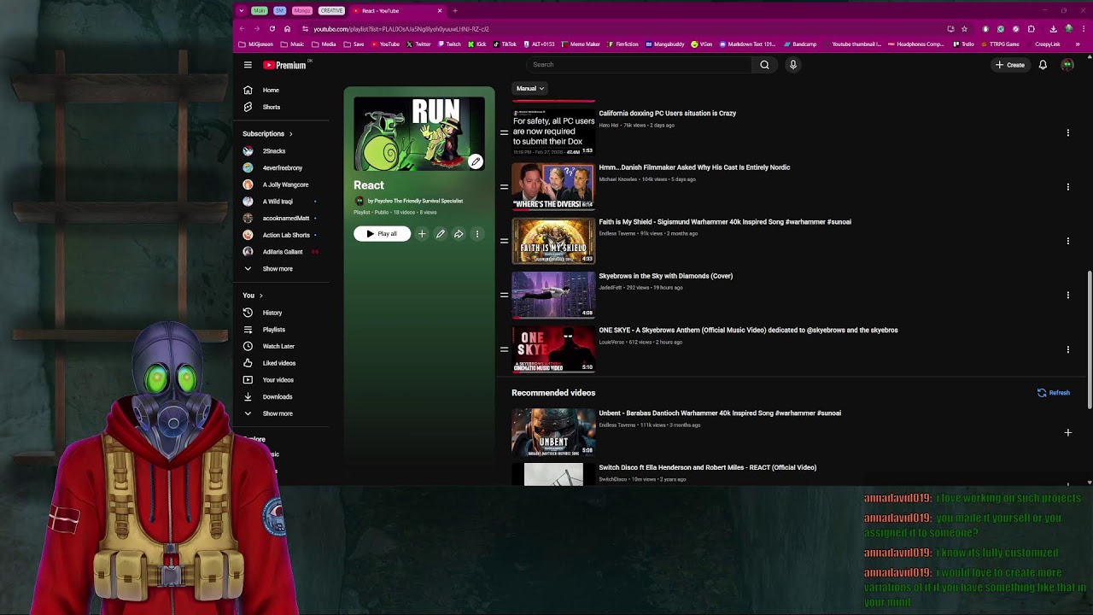Share the React playlist
1093x615 pixels.
coord(459,234)
